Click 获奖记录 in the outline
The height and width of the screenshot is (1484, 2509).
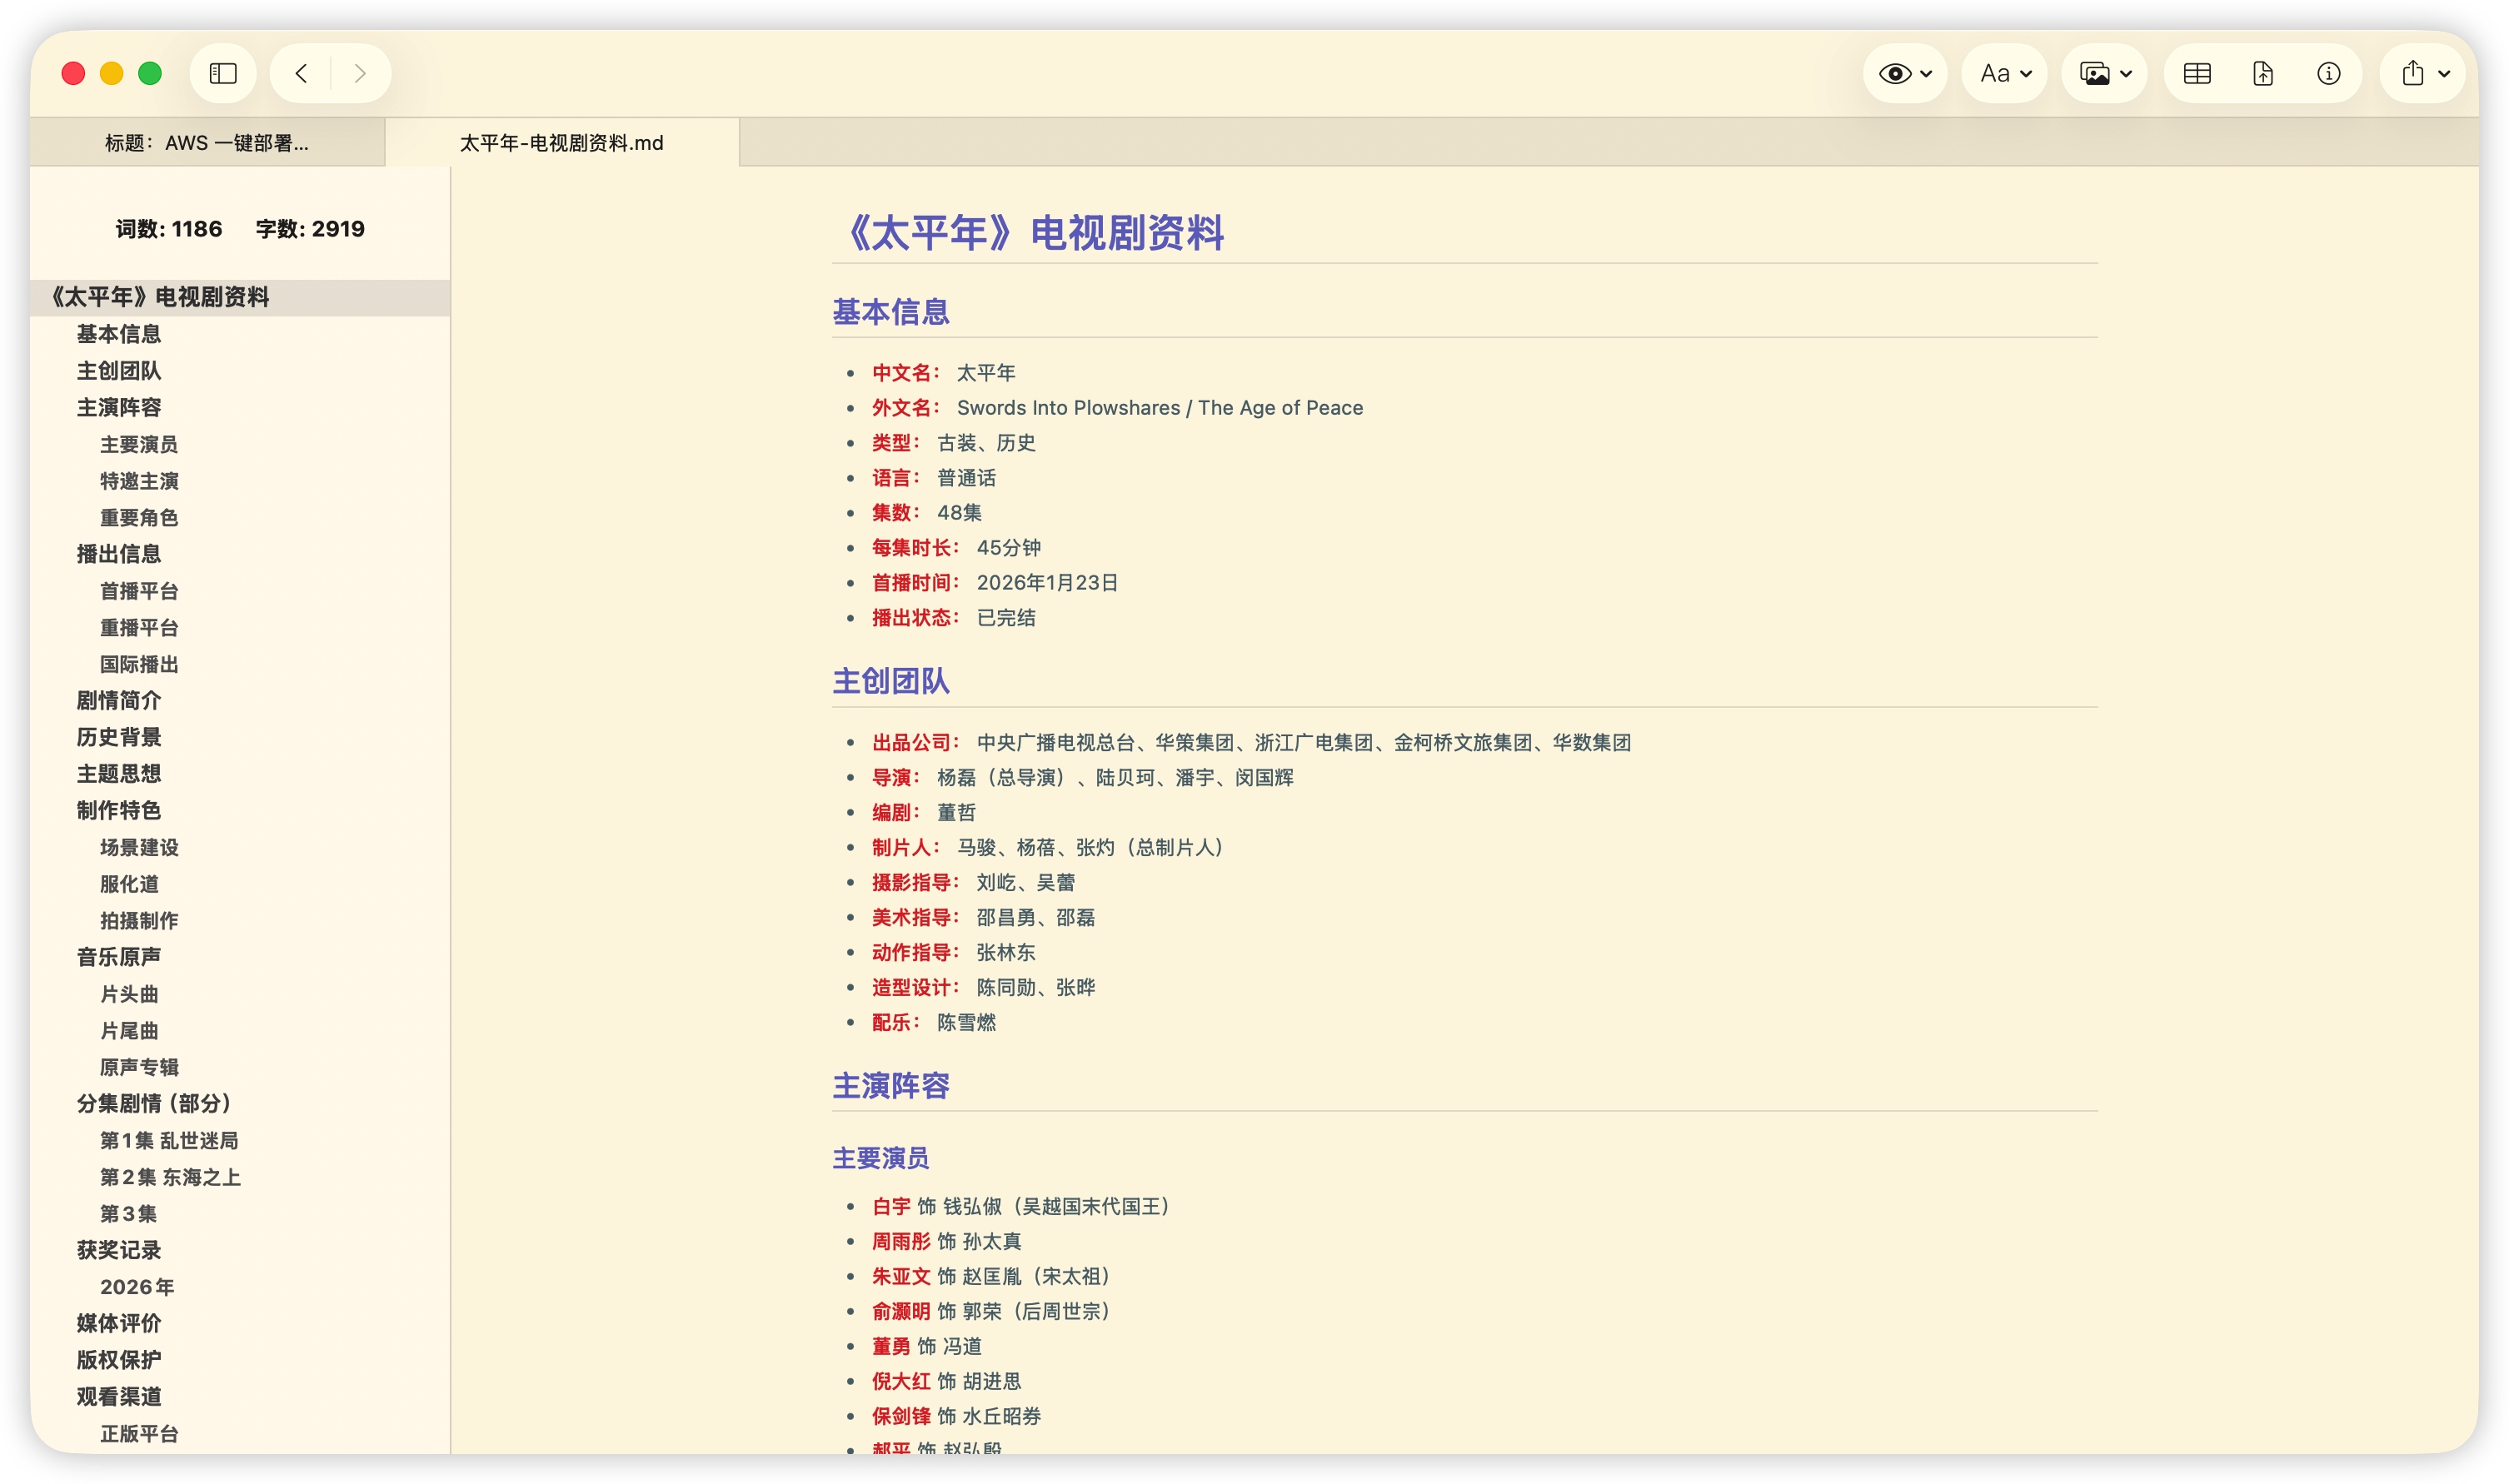coord(119,1250)
